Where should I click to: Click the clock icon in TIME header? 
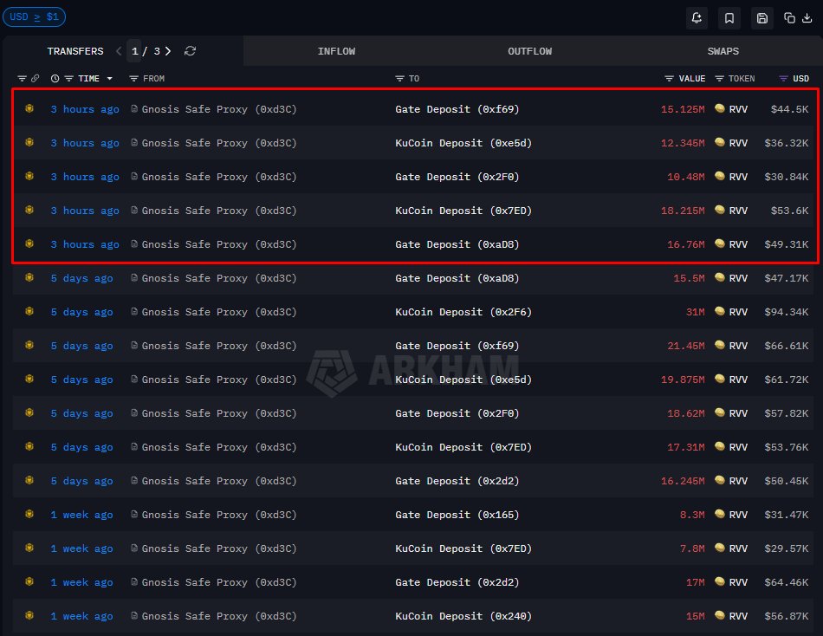coord(55,78)
